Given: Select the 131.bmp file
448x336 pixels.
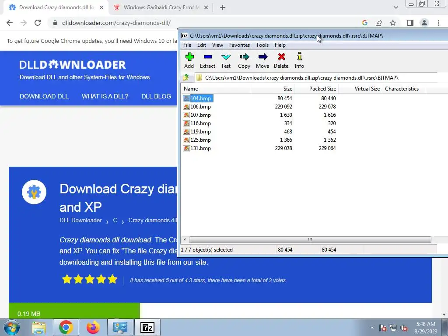Looking at the screenshot, I should [x=197, y=148].
